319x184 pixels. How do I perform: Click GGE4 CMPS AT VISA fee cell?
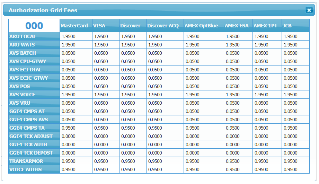click(x=106, y=112)
